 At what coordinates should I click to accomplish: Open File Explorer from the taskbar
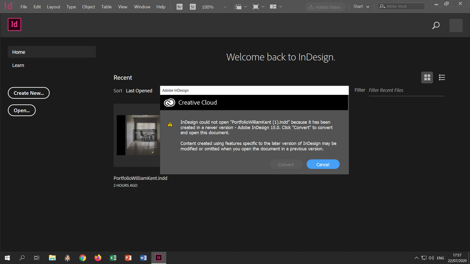click(x=52, y=258)
